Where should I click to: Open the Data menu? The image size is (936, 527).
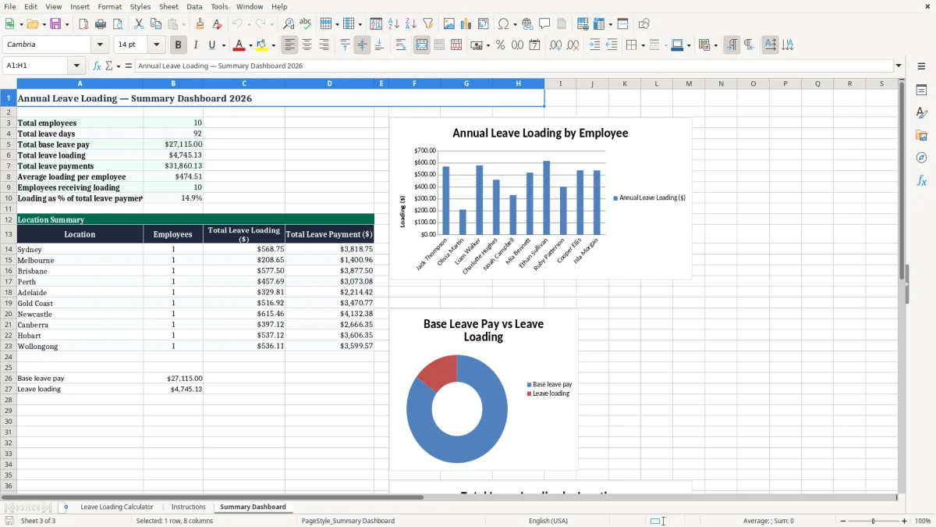[194, 6]
